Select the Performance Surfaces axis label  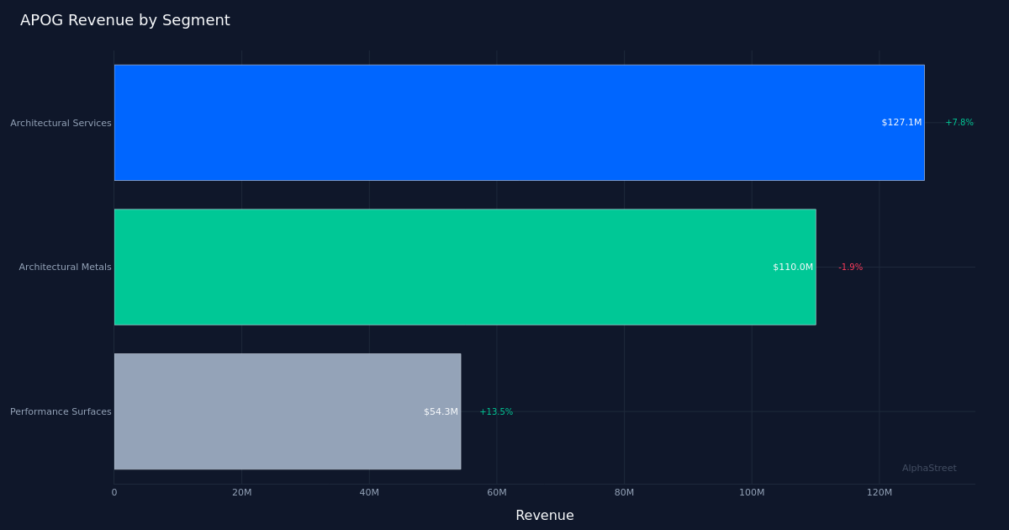(x=61, y=412)
